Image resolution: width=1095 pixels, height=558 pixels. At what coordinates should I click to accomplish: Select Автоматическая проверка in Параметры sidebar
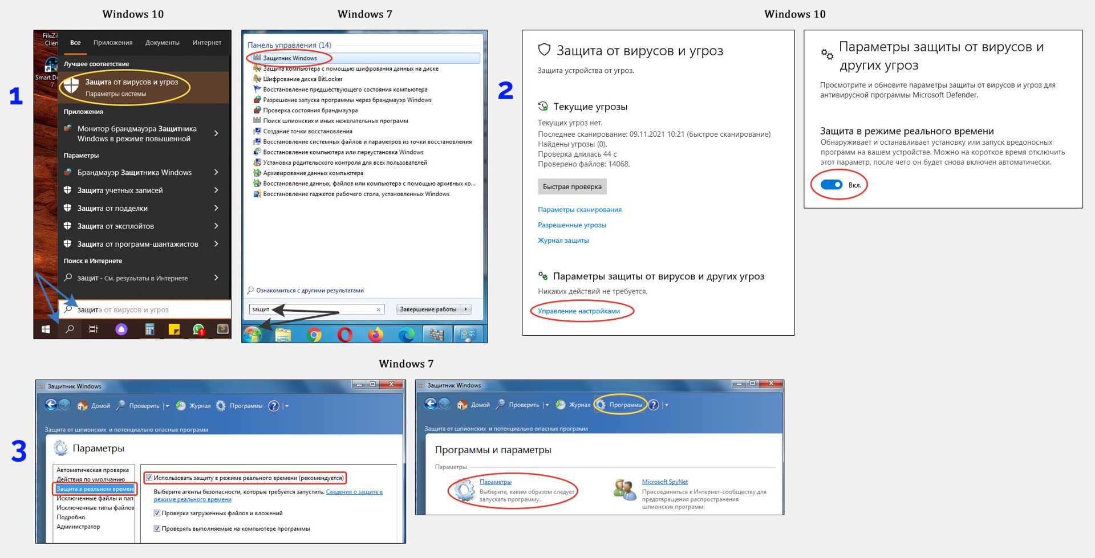pyautogui.click(x=93, y=470)
